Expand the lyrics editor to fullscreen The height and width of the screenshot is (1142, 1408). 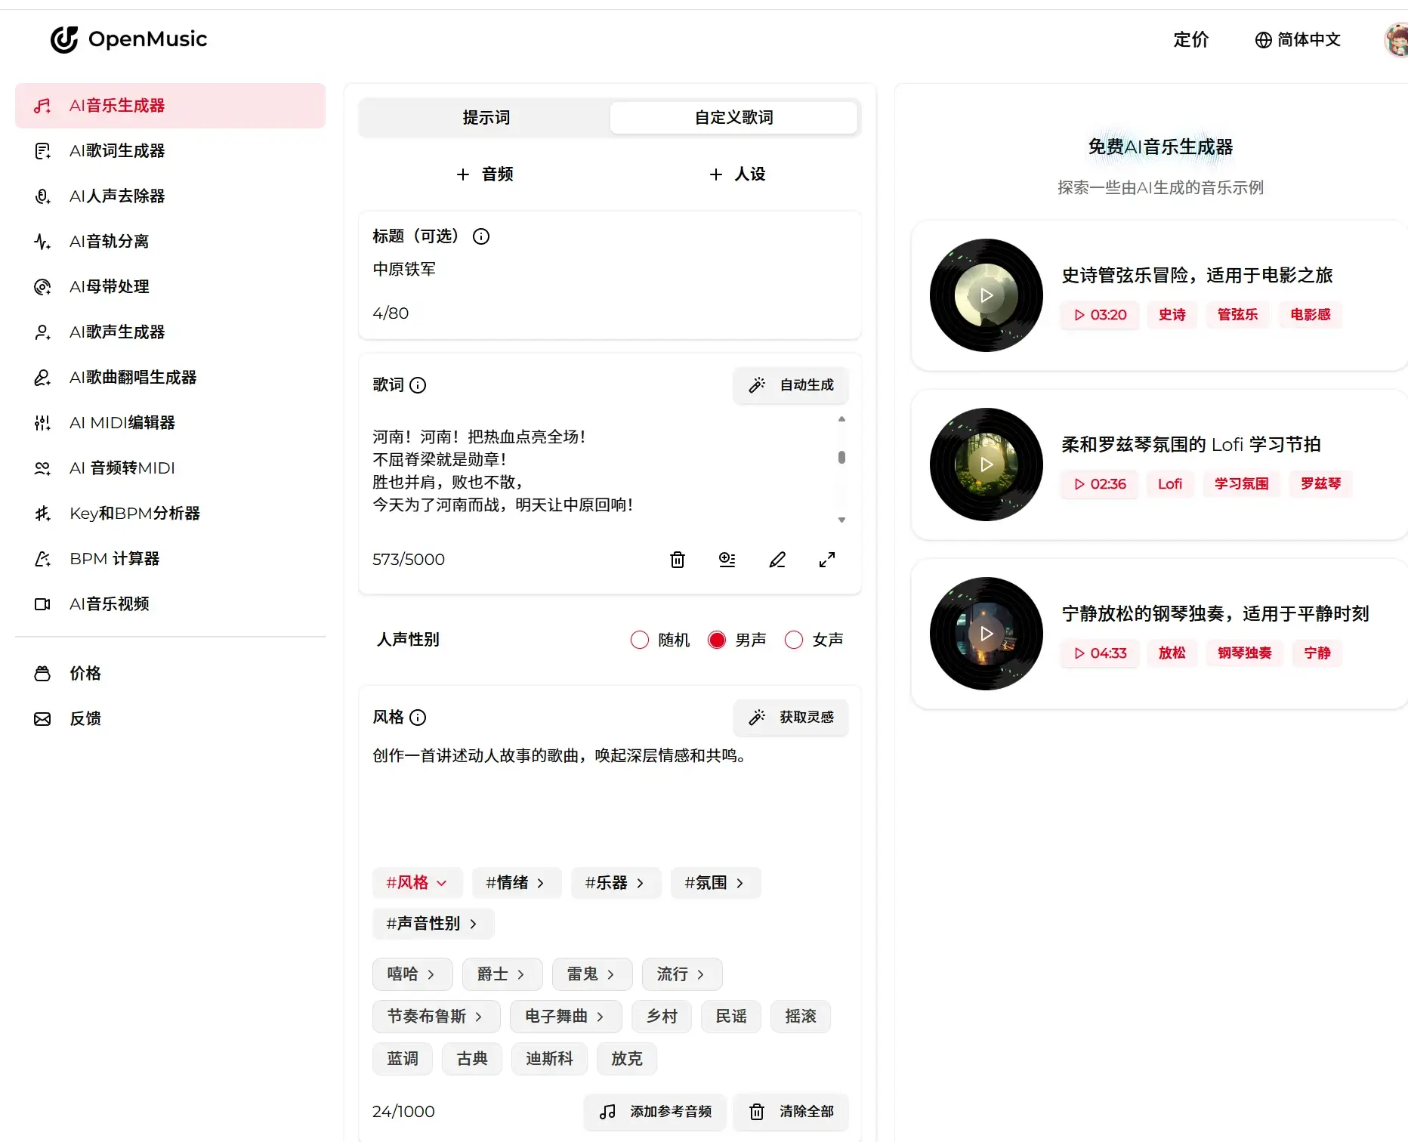pyautogui.click(x=827, y=560)
